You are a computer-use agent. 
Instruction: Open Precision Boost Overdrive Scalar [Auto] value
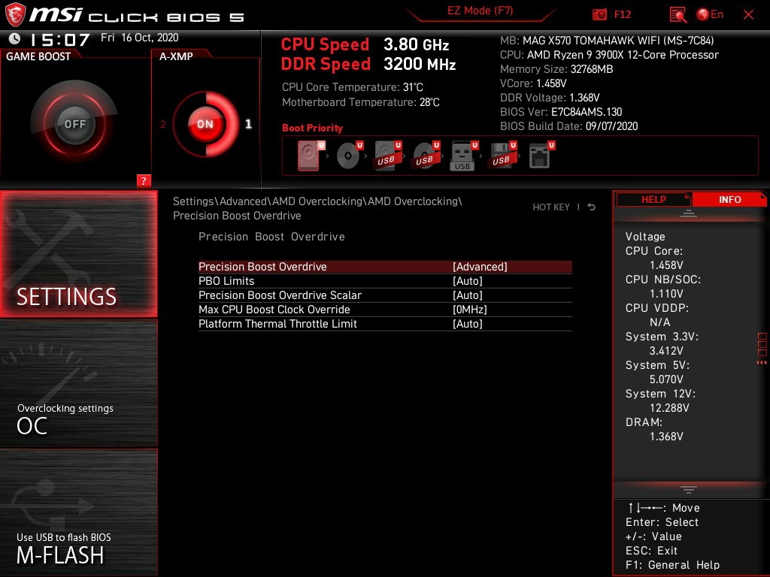pos(468,295)
